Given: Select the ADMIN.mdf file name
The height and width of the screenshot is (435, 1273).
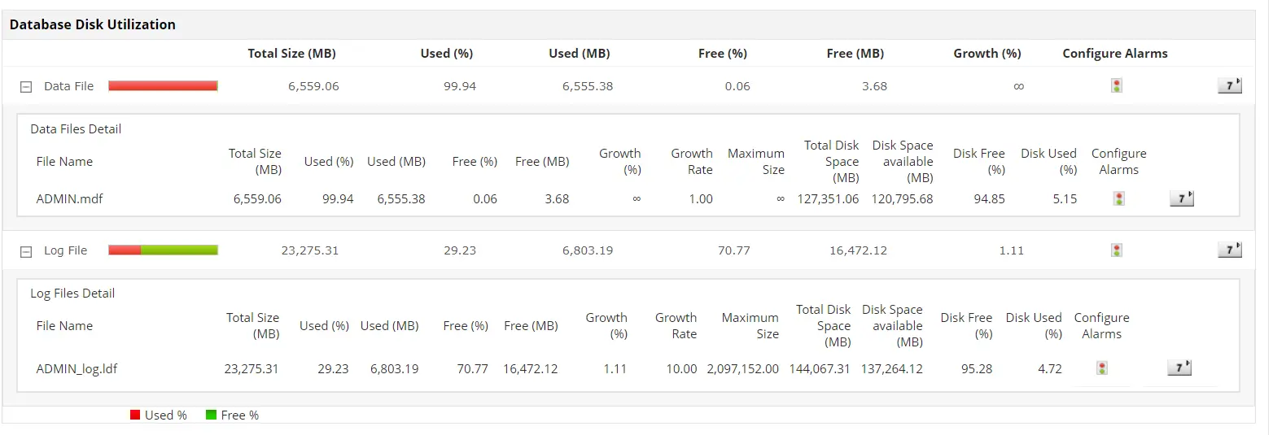Looking at the screenshot, I should tap(69, 198).
